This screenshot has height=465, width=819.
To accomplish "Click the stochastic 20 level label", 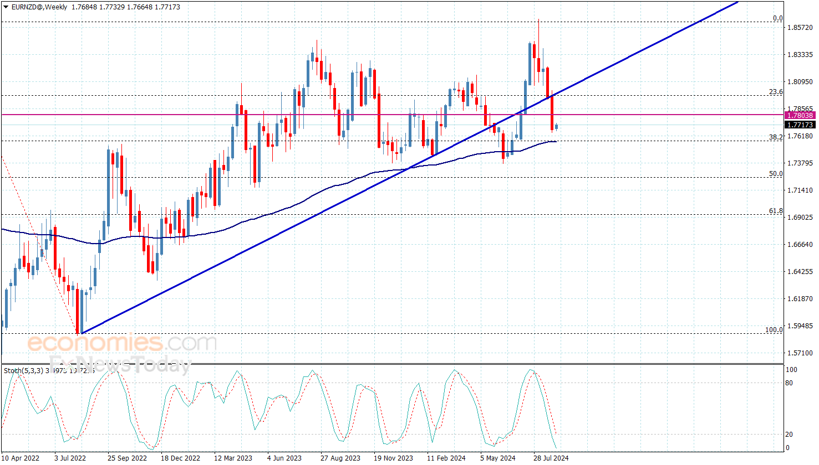I will point(790,435).
